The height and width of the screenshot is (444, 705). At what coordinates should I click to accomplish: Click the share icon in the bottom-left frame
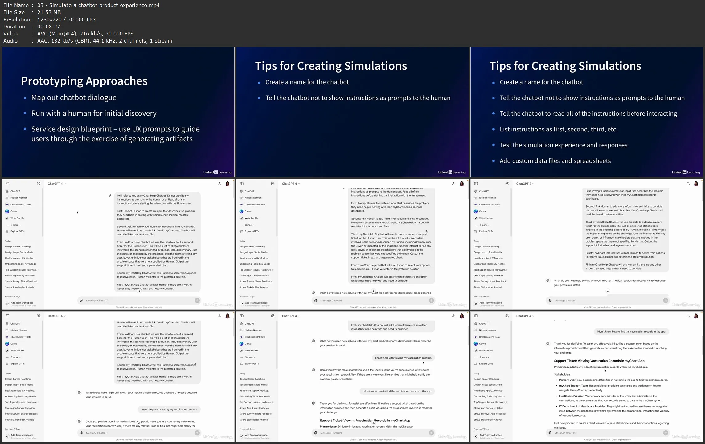(x=219, y=316)
